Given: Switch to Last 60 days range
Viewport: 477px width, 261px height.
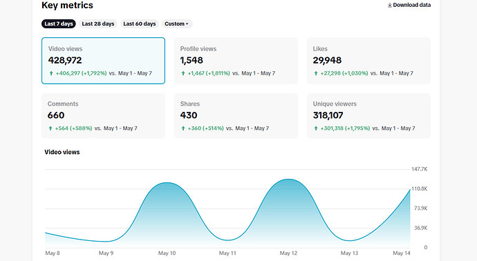Looking at the screenshot, I should click(140, 23).
